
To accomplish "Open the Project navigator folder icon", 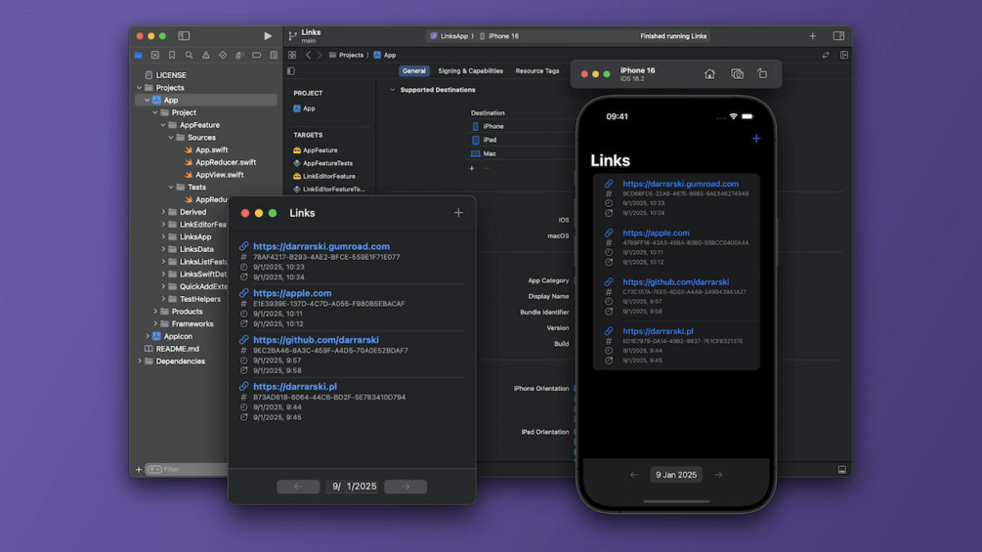I will 139,55.
